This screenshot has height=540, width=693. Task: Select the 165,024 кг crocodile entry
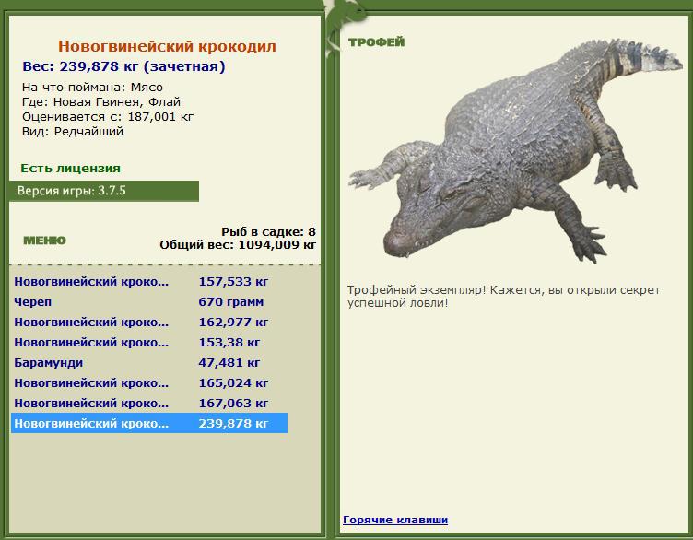click(x=149, y=383)
